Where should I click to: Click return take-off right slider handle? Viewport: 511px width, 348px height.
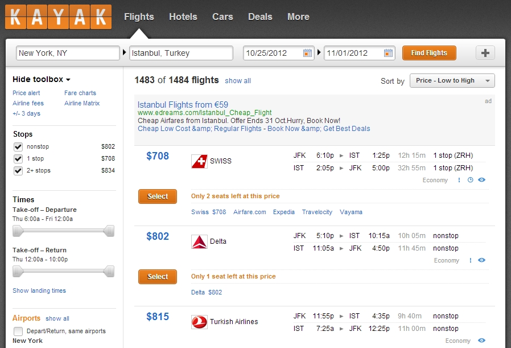point(109,271)
